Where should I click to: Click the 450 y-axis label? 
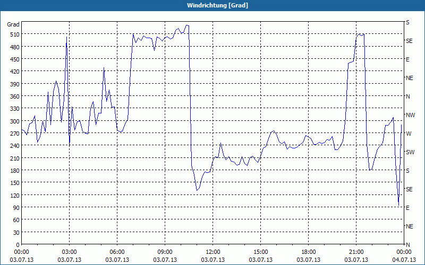pyautogui.click(x=15, y=59)
